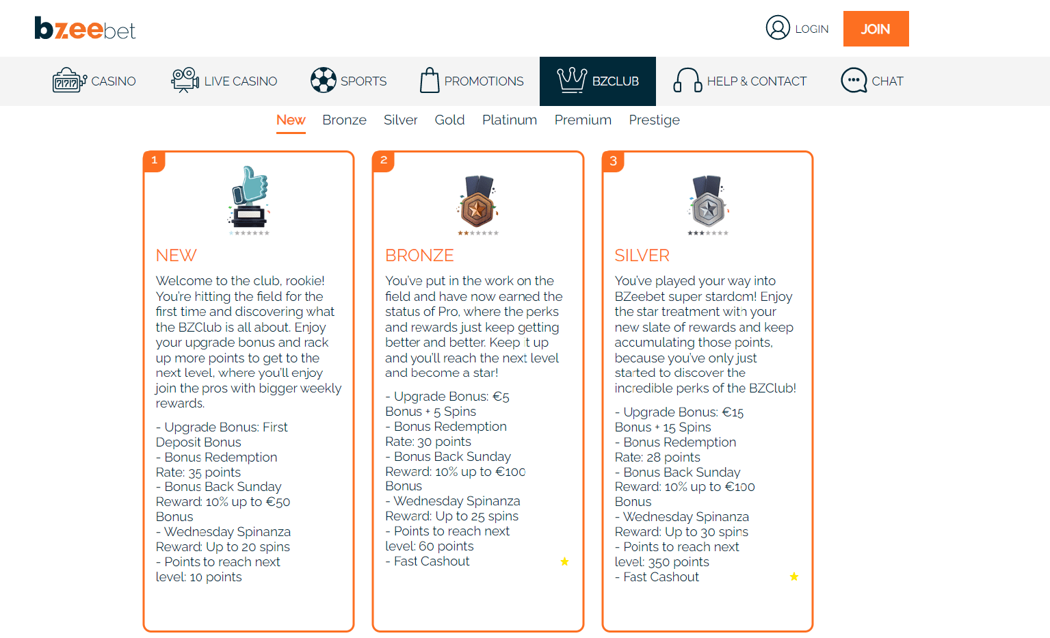Click 'Upgrade Bonus: €5' in Bronze card
Image resolution: width=1050 pixels, height=638 pixels.
pos(451,397)
